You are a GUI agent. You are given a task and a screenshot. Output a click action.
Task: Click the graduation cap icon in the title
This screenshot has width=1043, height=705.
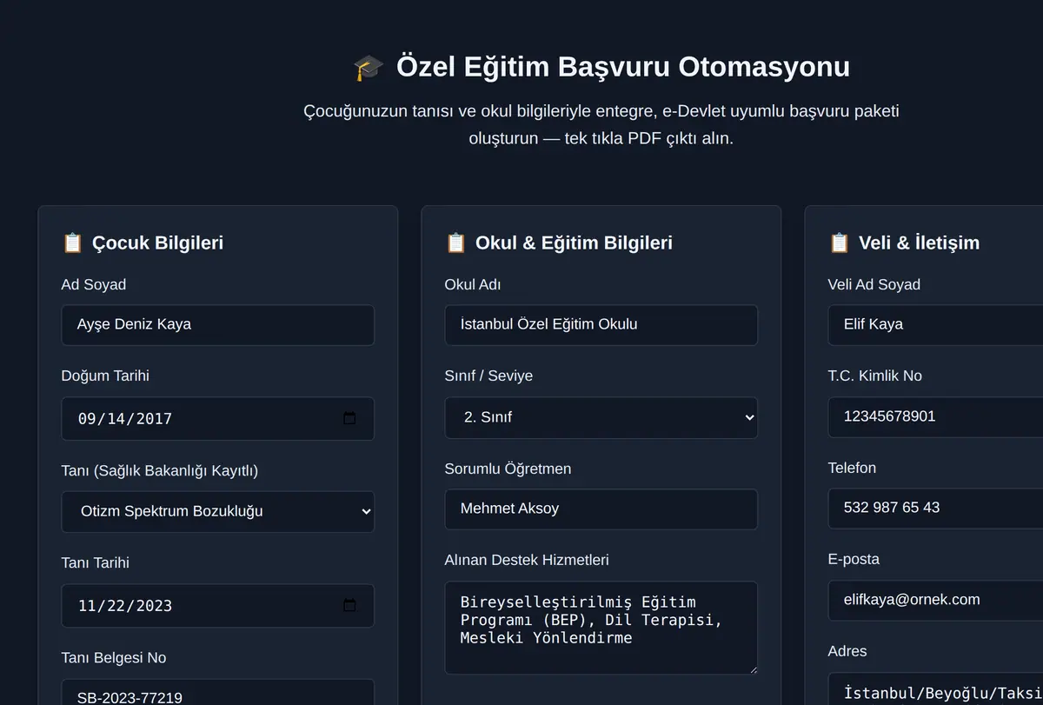[x=369, y=67]
